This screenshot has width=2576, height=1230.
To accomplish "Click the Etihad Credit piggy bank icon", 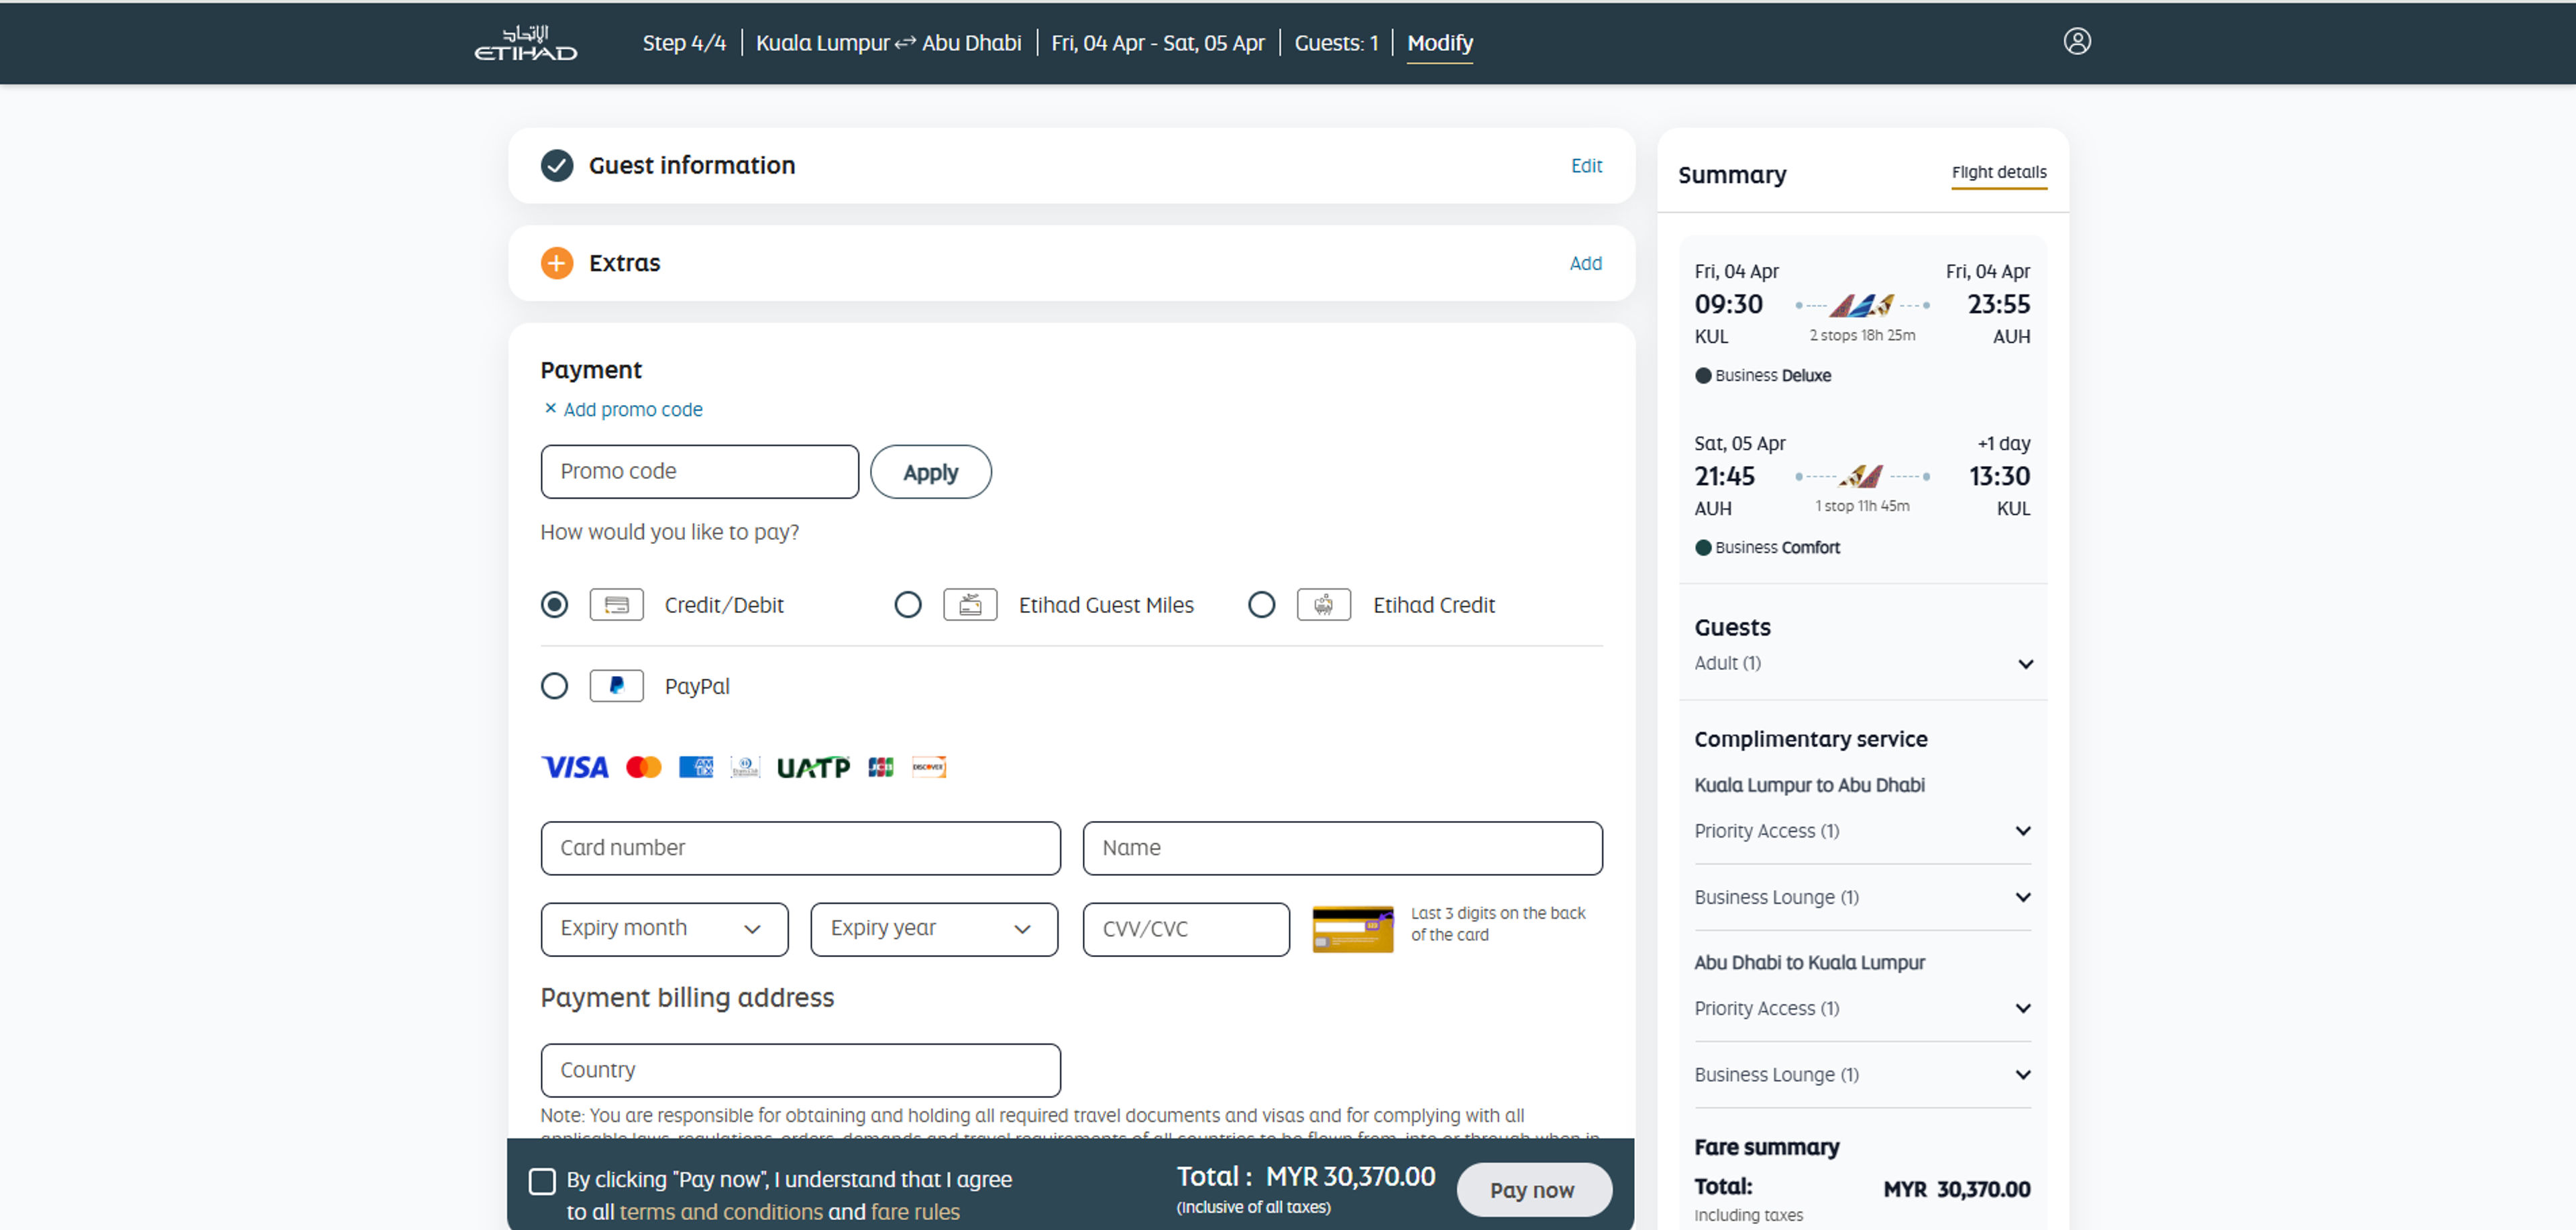I will (x=1324, y=605).
